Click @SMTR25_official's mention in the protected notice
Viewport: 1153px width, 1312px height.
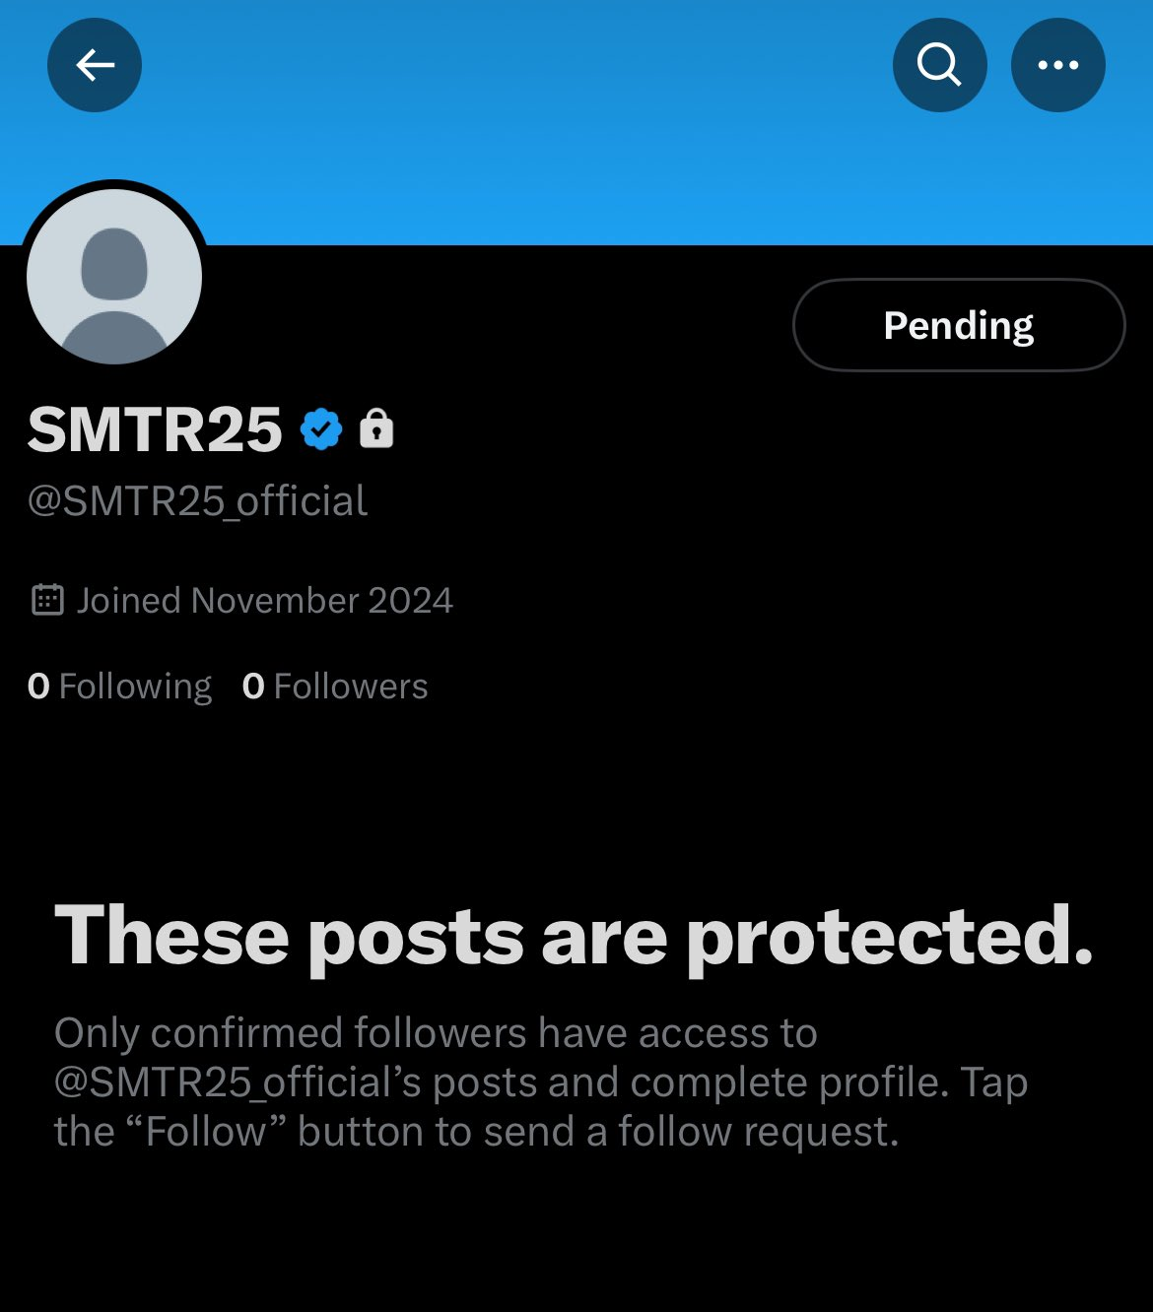tap(237, 1082)
